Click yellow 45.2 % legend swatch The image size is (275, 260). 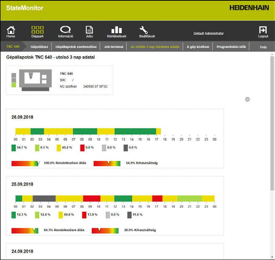[x=59, y=148]
